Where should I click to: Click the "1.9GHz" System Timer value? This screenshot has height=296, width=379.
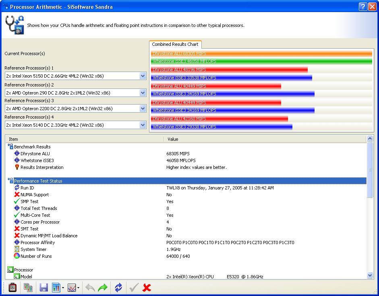pyautogui.click(x=173, y=249)
